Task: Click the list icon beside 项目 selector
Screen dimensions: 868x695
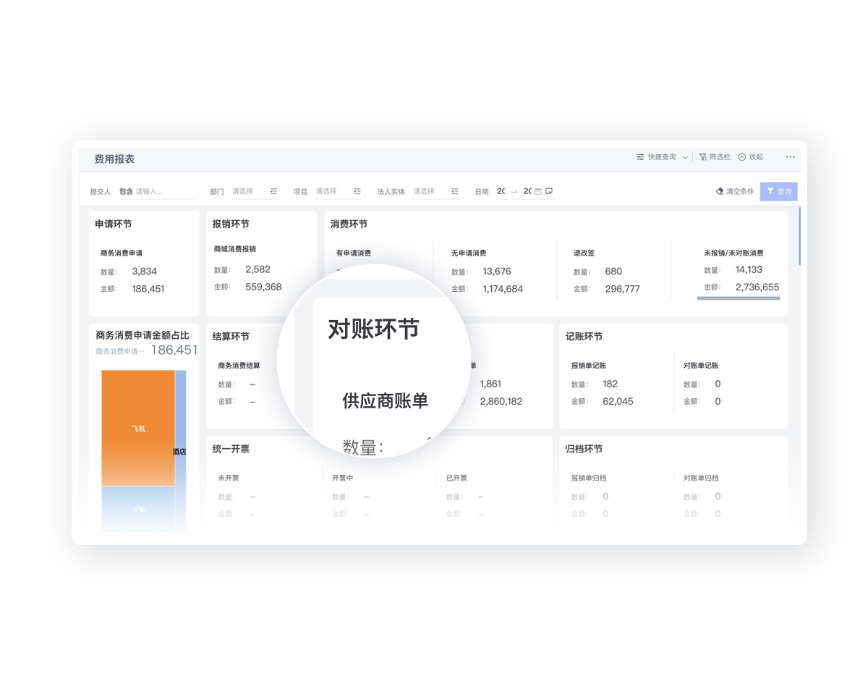Action: coord(357,192)
